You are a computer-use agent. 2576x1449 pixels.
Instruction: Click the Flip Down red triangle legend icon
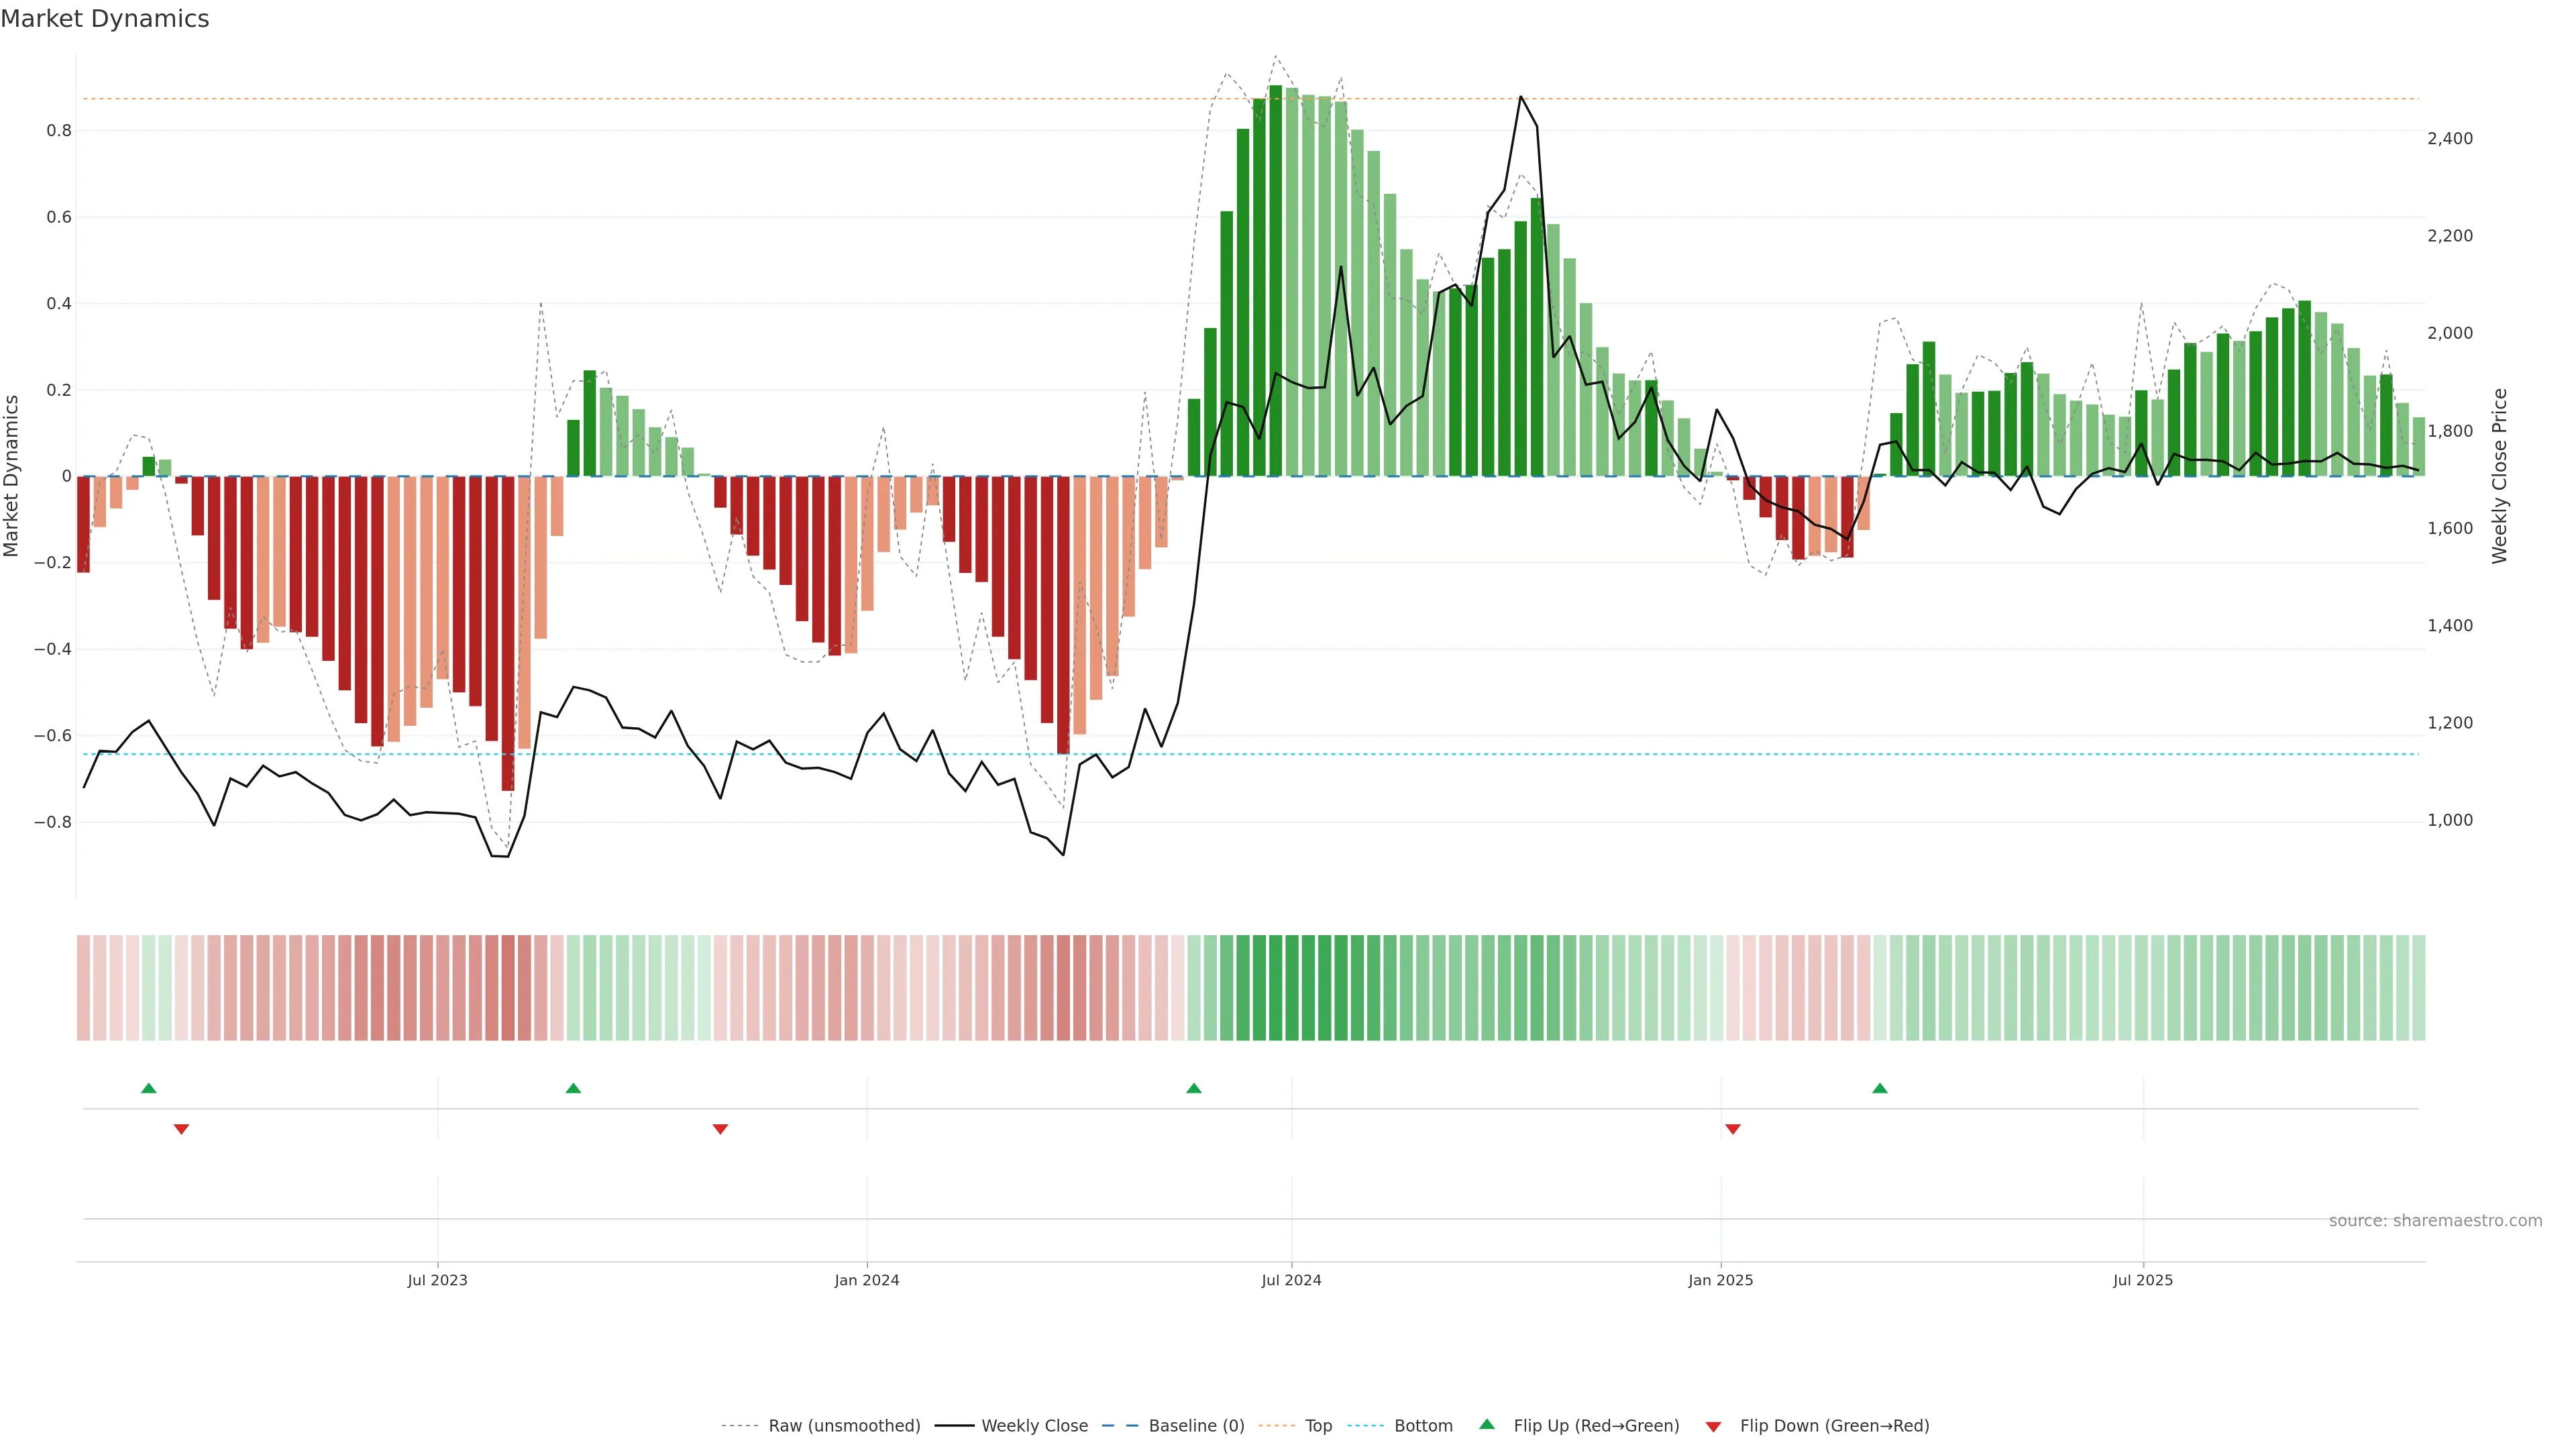click(x=1713, y=1426)
